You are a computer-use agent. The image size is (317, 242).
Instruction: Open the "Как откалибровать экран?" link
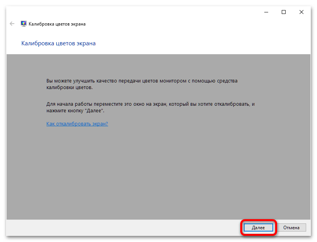pos(77,124)
